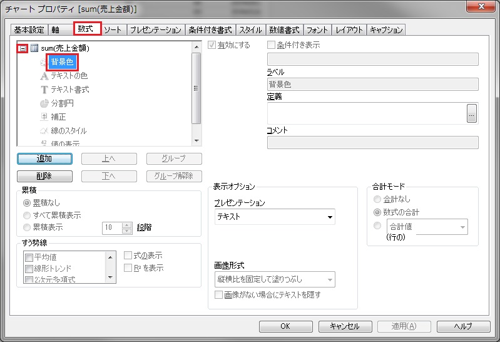Open the 数値書式 tab
500x342 pixels.
pos(284,29)
